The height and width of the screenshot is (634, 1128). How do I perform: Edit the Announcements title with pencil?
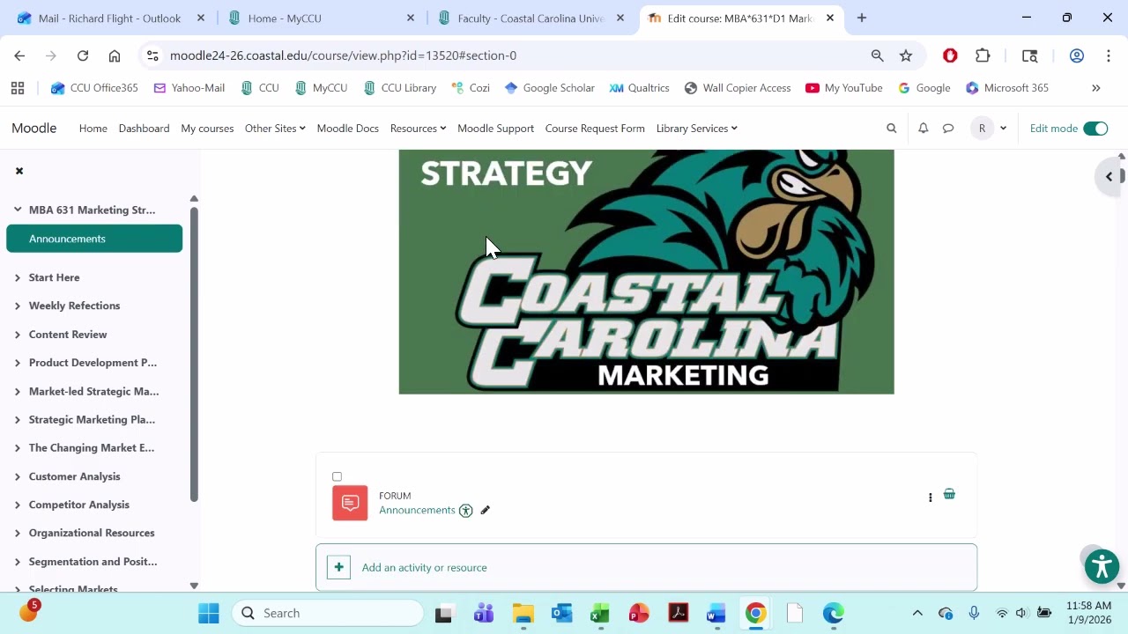point(485,510)
